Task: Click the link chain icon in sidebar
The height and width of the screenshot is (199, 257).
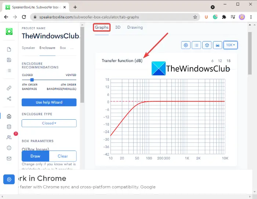Action: pyautogui.click(x=9, y=88)
